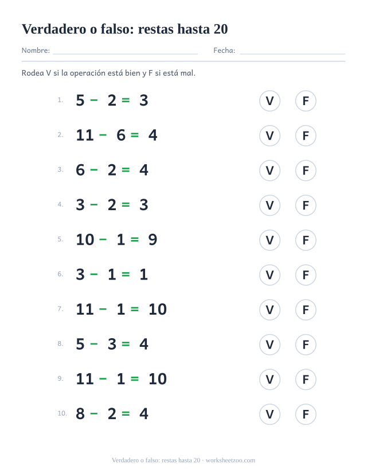The width and height of the screenshot is (367, 476).
Task: Select F for 8 − 2 = 4
Action: [306, 415]
